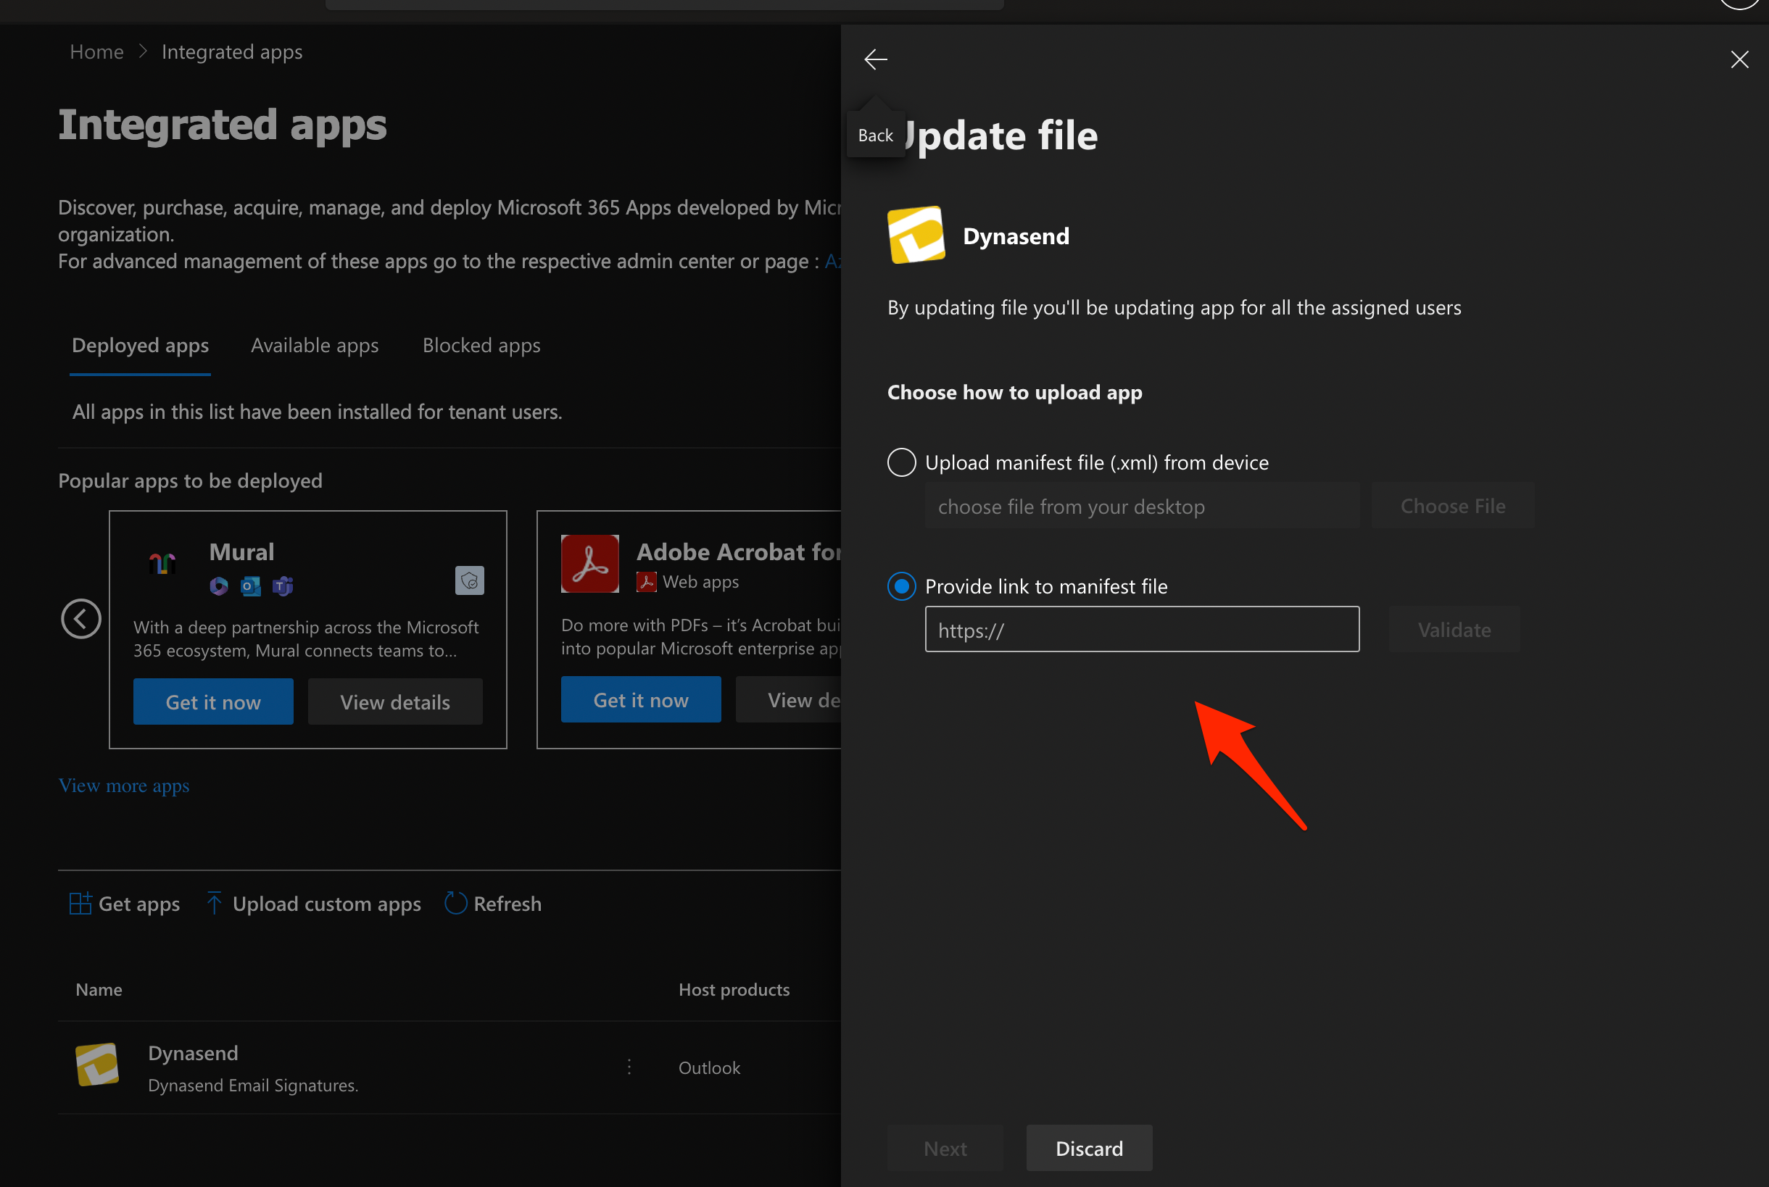
Task: Open View more apps link
Action: pos(123,785)
